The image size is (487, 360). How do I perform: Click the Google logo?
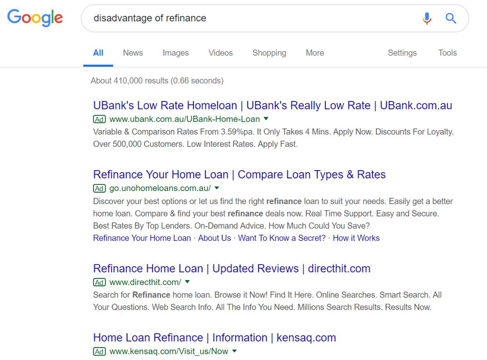pyautogui.click(x=35, y=18)
